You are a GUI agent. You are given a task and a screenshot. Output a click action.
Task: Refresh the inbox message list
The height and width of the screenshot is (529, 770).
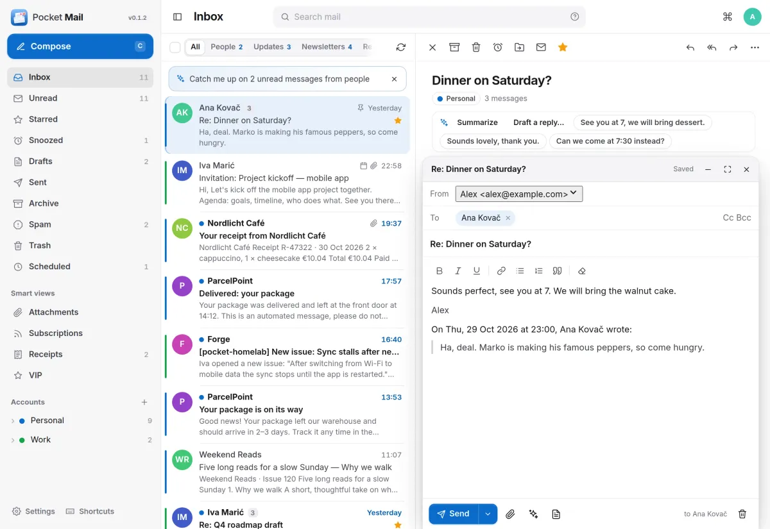point(401,47)
